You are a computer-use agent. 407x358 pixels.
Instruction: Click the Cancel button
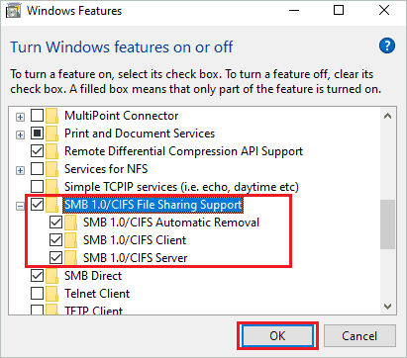[359, 336]
